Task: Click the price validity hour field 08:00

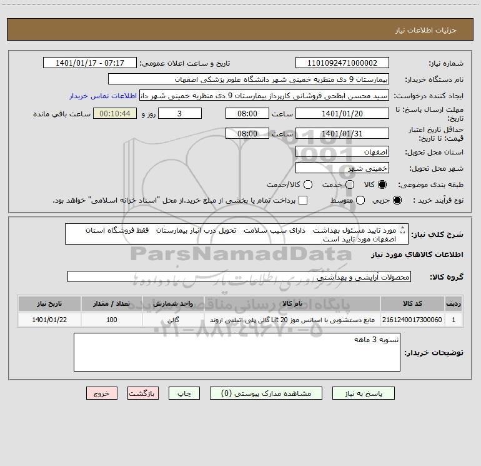Action: click(247, 133)
